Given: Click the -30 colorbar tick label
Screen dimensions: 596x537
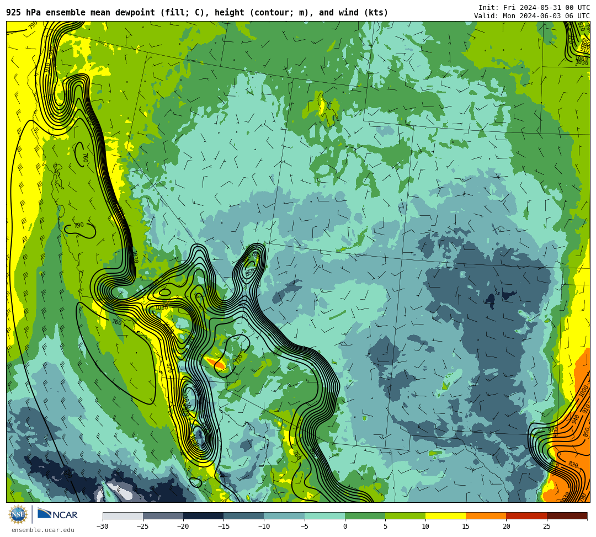Looking at the screenshot, I should click(x=103, y=527).
